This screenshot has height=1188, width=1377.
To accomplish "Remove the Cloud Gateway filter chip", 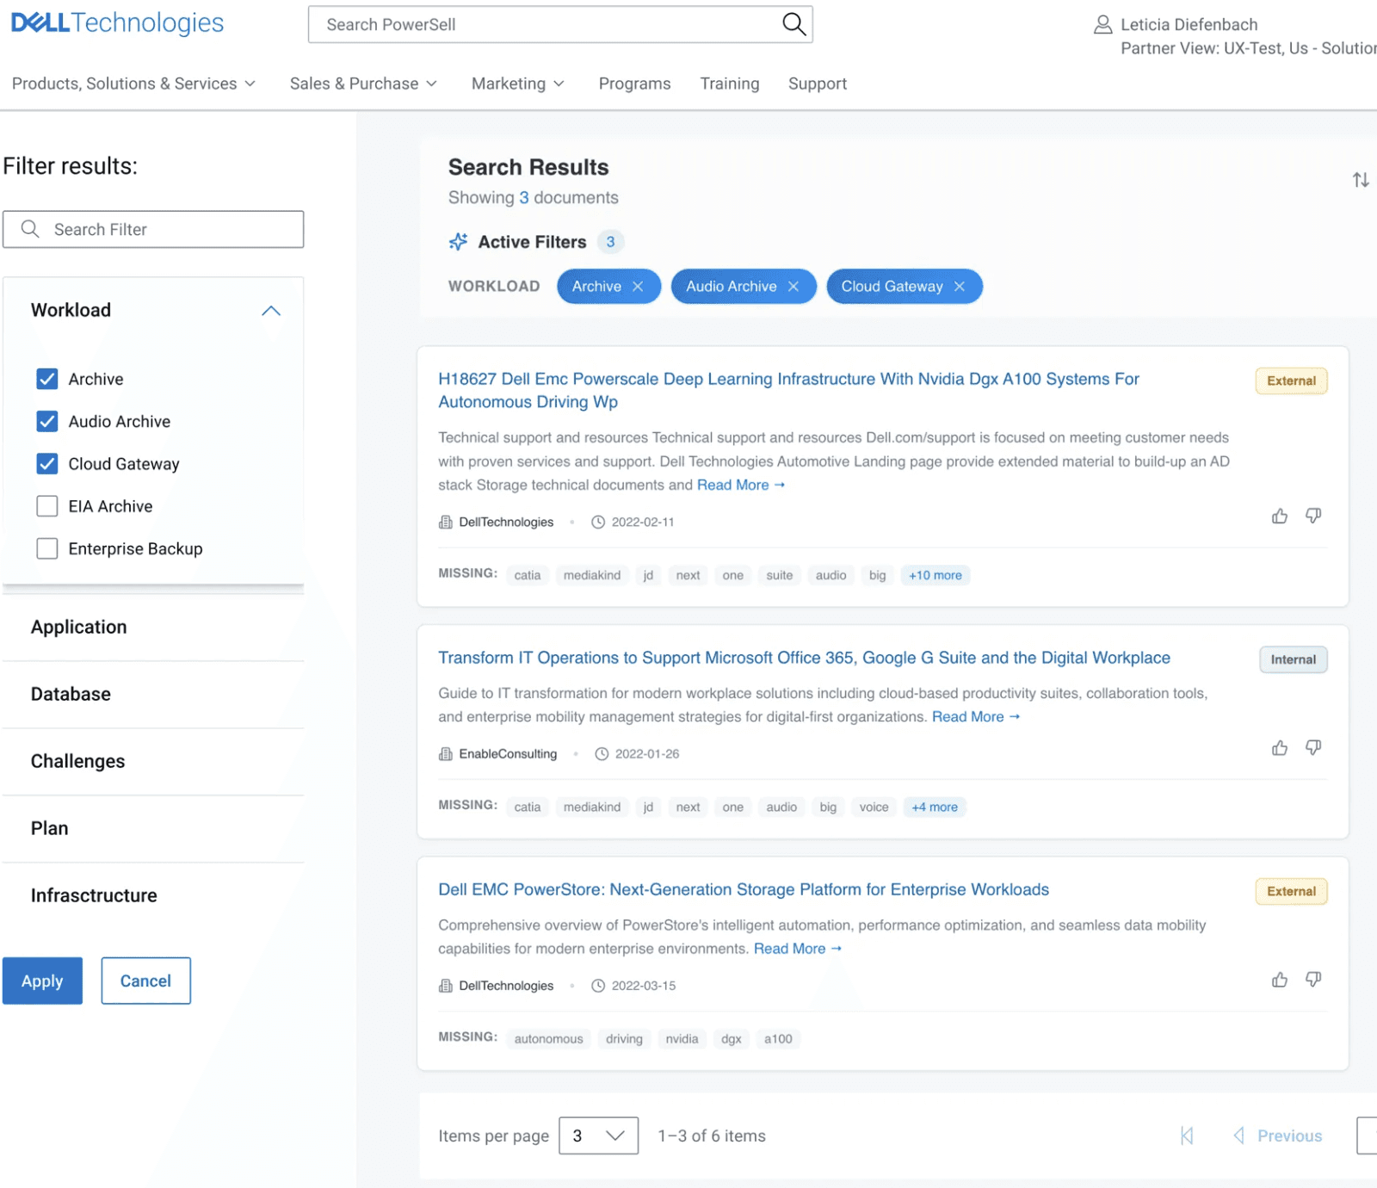I will tap(960, 287).
